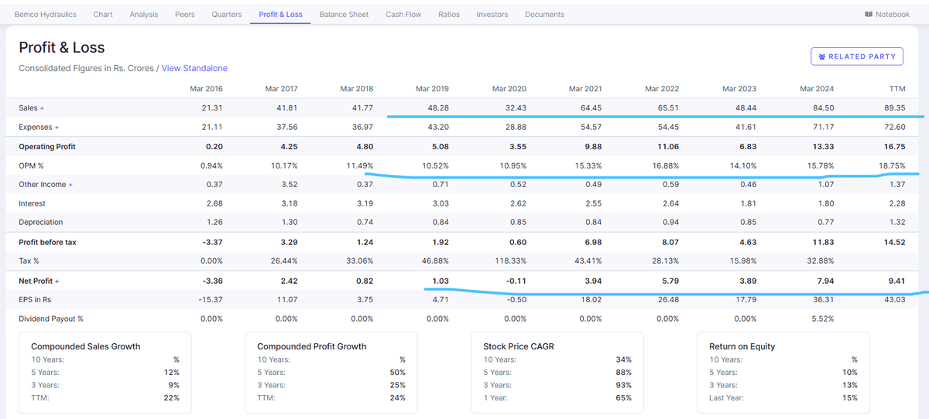The height and width of the screenshot is (419, 929).
Task: Expand the Sales row plus sign
Action: pyautogui.click(x=42, y=108)
